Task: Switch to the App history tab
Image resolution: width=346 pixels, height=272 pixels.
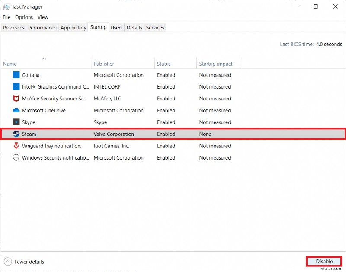Action: [73, 28]
